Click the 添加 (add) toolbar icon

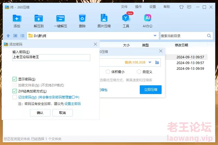pyautogui.click(x=17, y=18)
